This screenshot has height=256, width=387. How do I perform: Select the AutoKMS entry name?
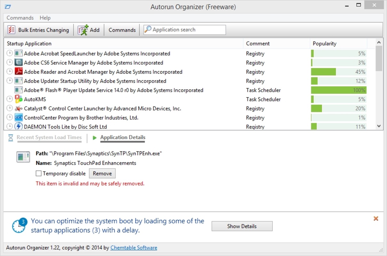coord(35,99)
